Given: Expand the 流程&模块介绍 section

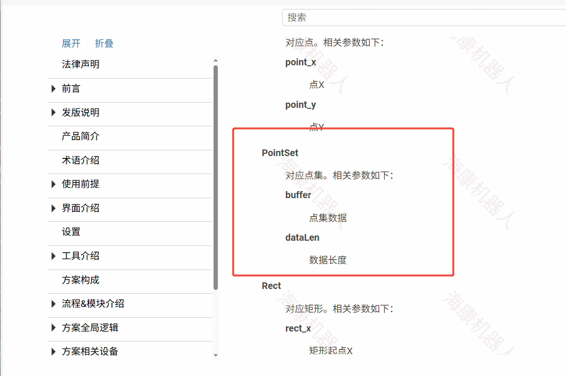Looking at the screenshot, I should pos(53,304).
